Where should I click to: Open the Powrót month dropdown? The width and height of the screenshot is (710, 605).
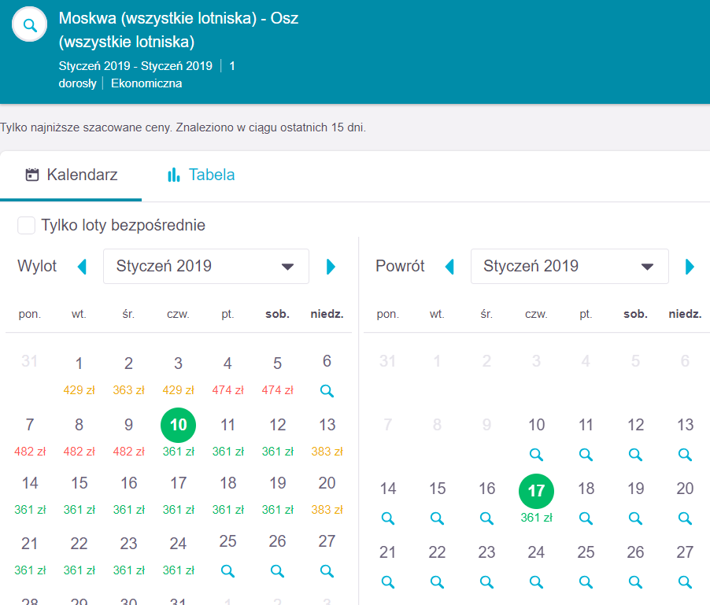coord(569,267)
